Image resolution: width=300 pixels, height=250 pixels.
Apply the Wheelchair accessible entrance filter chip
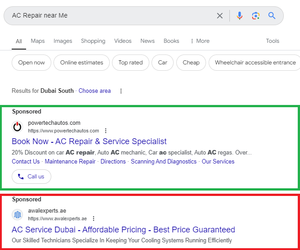click(x=255, y=63)
